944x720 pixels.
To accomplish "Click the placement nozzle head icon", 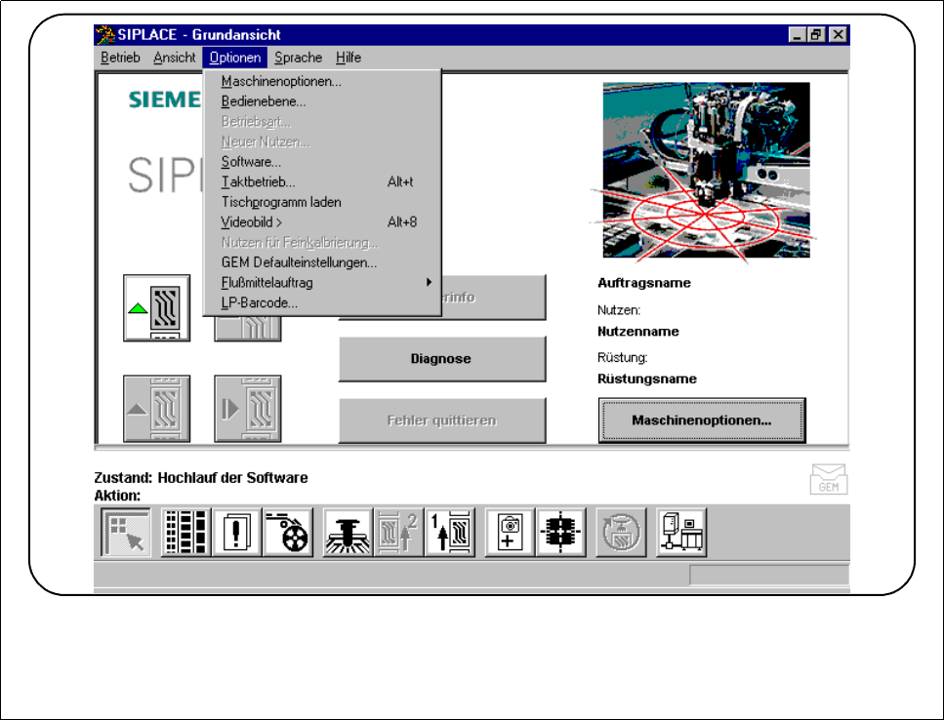I will (x=348, y=533).
